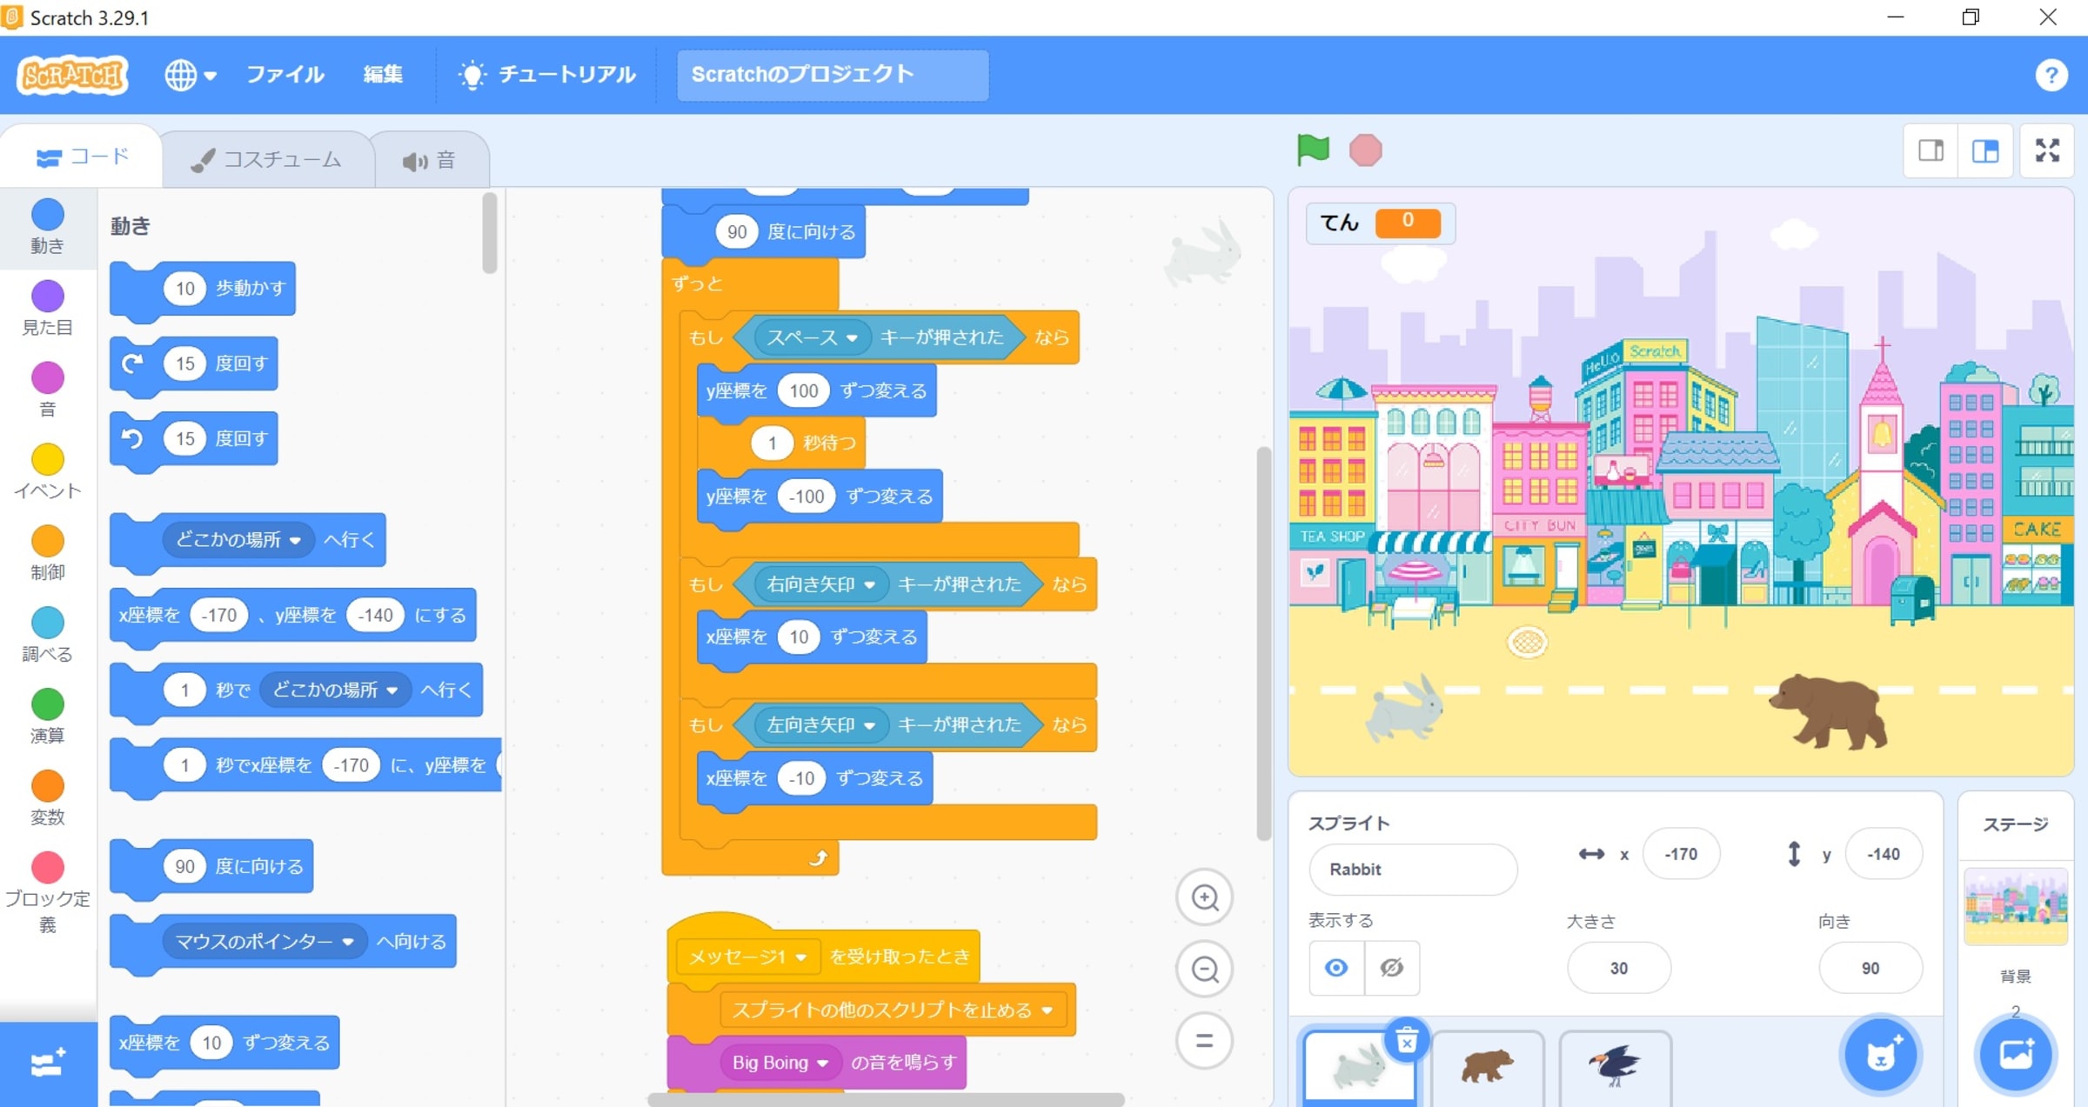Enter full screen stage mode
The width and height of the screenshot is (2088, 1107).
[2047, 150]
